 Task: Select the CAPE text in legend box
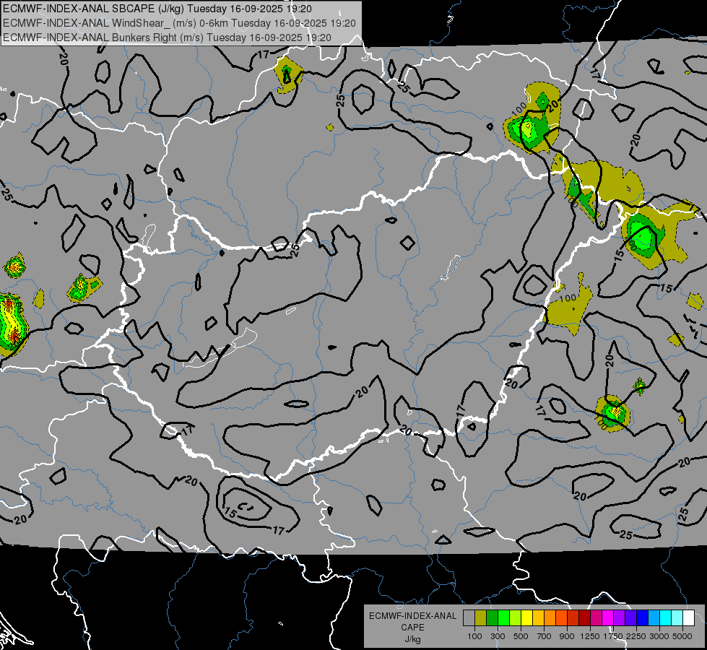click(x=412, y=628)
